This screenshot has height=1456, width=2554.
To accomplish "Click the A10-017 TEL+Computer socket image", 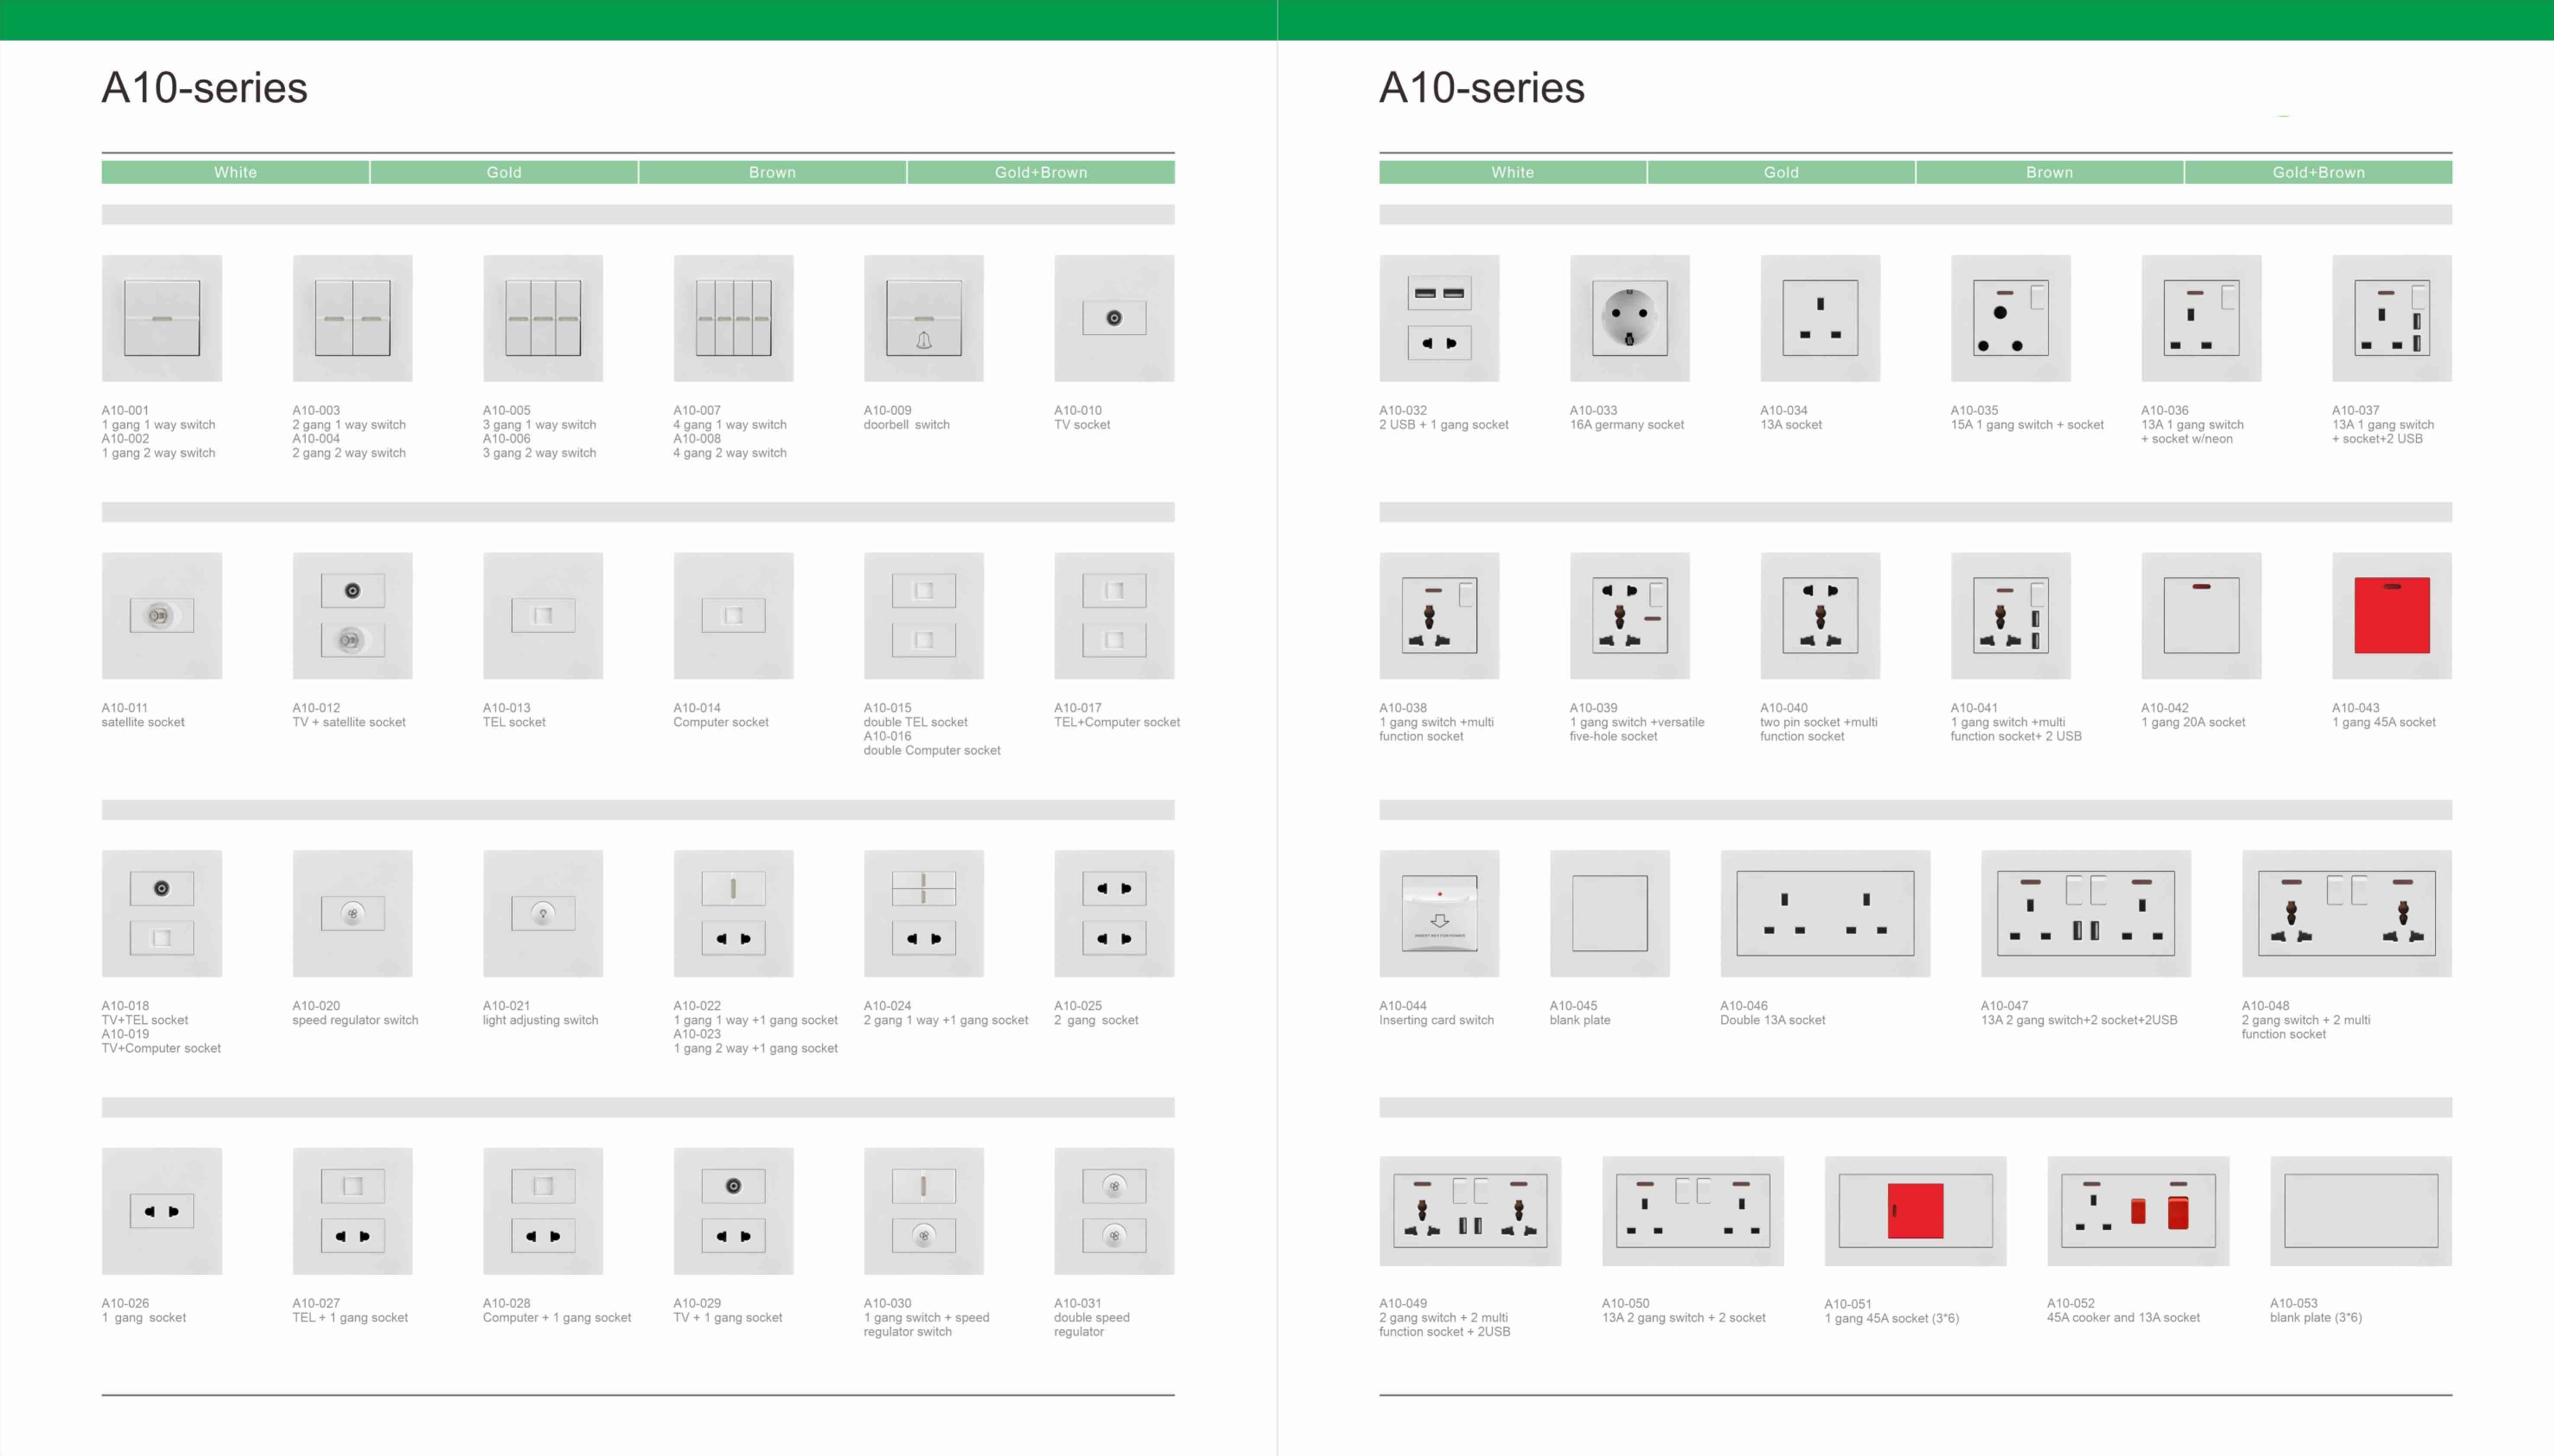I will (1114, 616).
